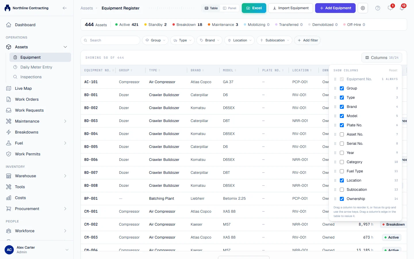Screen dimensions: 414x259
Task: Click the Inspections magnifier icon
Action: (15, 77)
